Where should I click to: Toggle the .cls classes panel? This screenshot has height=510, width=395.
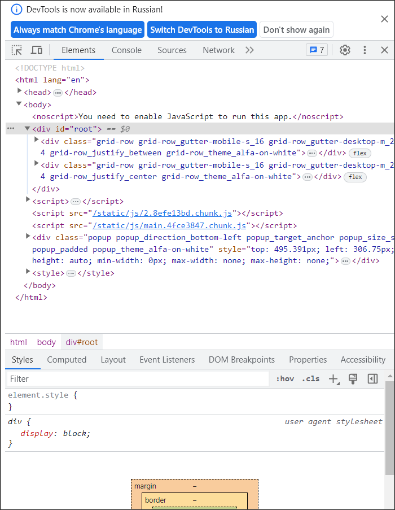coord(310,379)
